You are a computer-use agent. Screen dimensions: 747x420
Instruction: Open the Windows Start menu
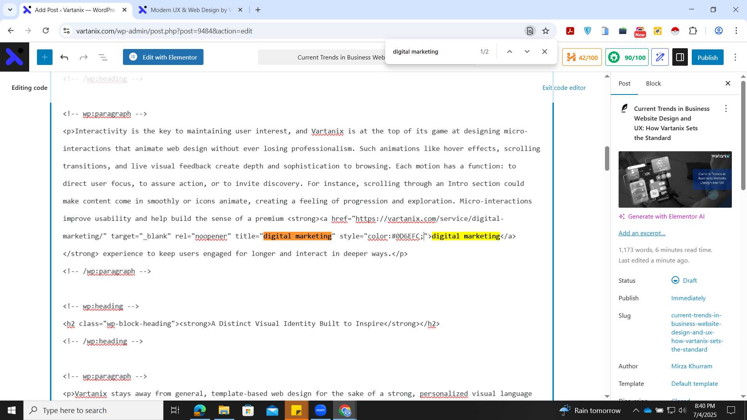pyautogui.click(x=12, y=410)
